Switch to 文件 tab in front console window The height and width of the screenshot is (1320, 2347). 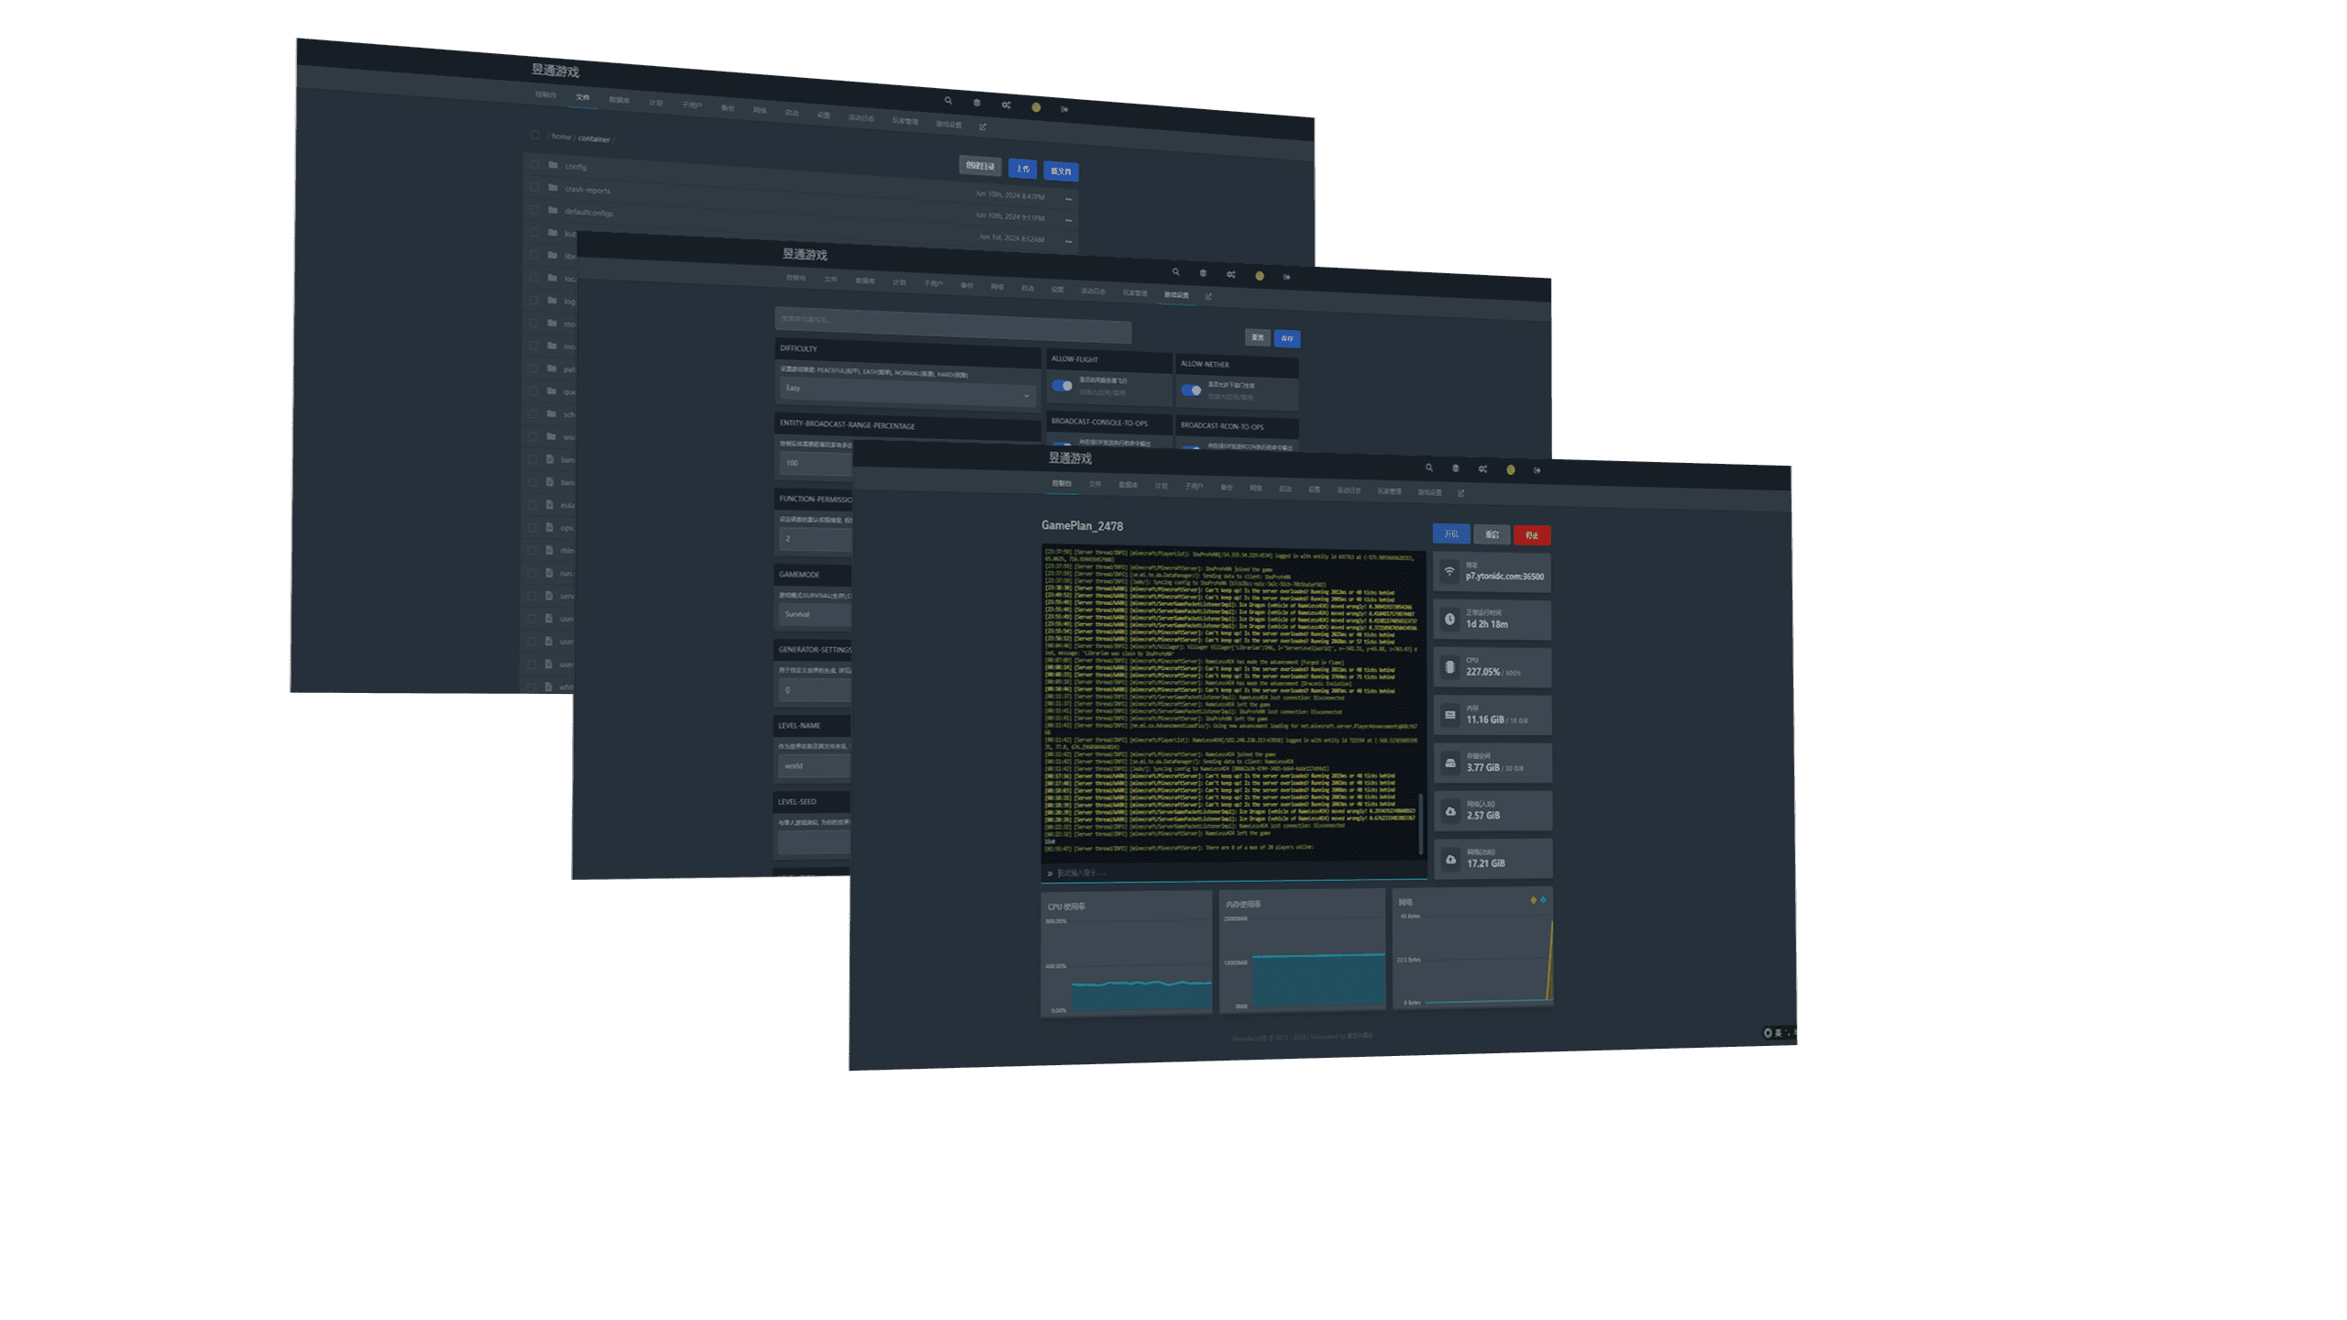point(1095,484)
